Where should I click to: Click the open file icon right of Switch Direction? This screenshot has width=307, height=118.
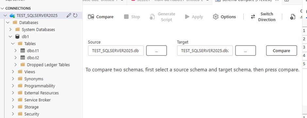293,17
